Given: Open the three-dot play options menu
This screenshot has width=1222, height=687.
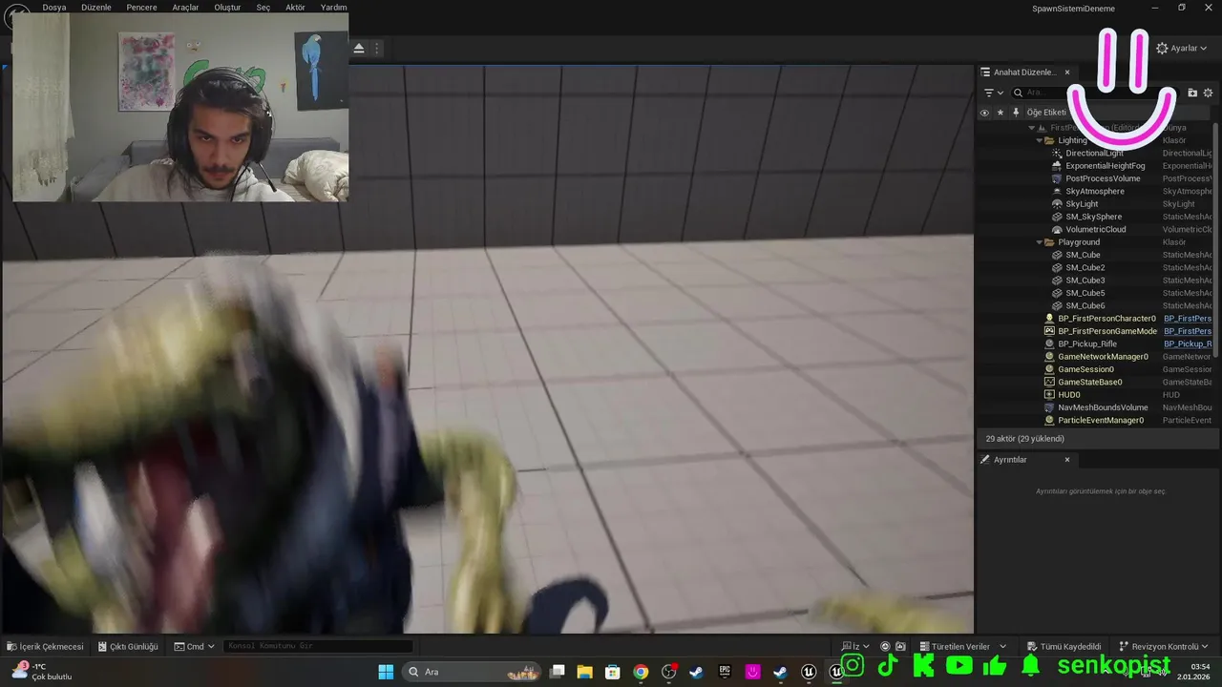Looking at the screenshot, I should point(377,48).
